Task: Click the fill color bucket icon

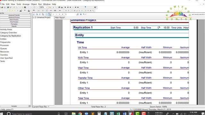Action: (25, 11)
